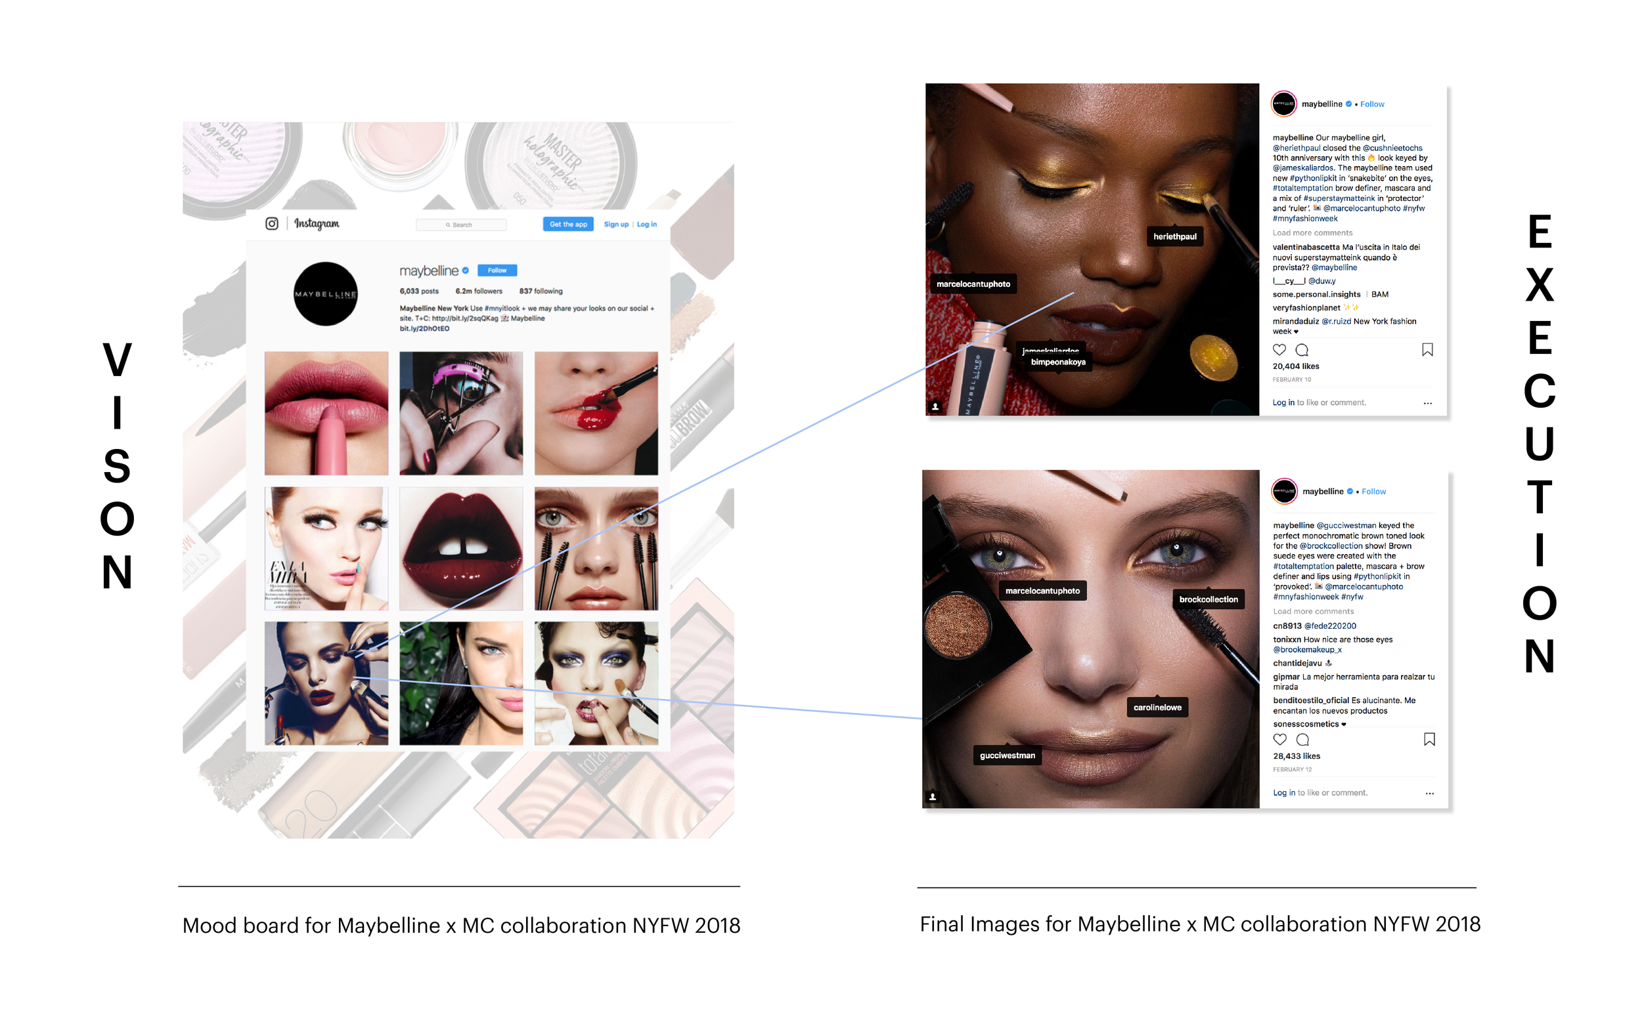This screenshot has height=1026, width=1642.
Task: Click the Instagram camera logo icon
Action: point(271,224)
